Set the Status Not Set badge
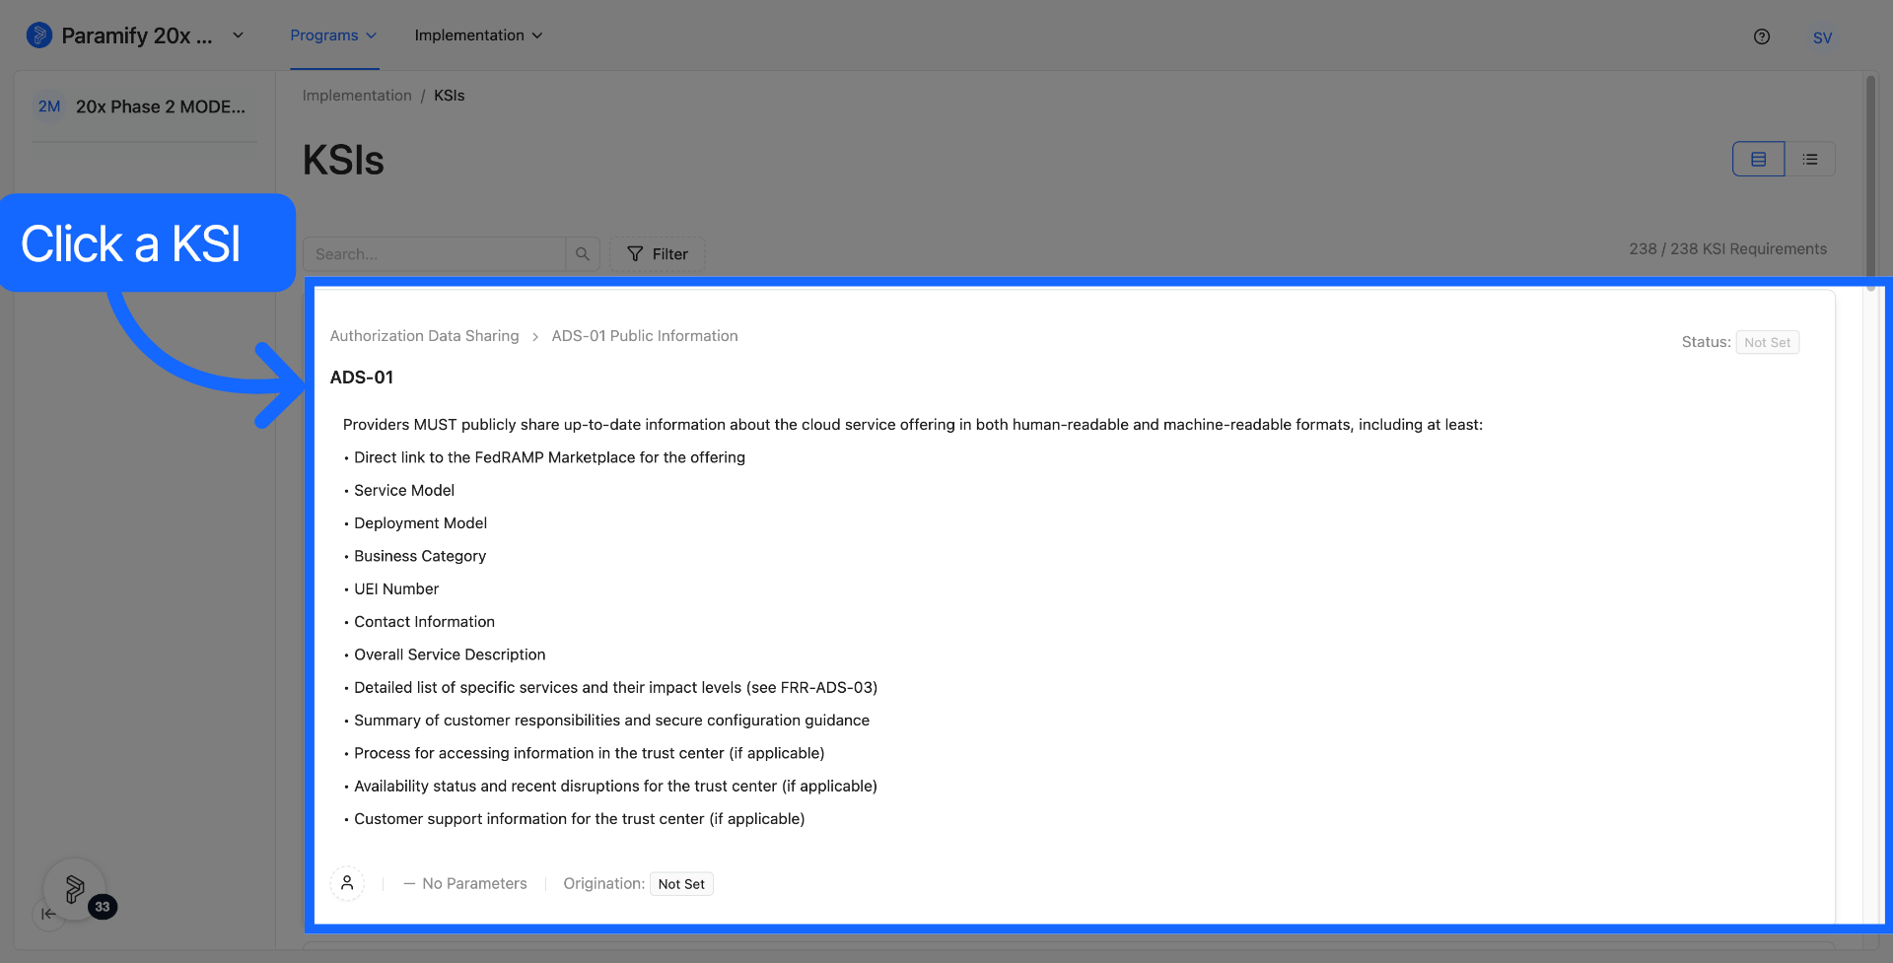 1768,342
